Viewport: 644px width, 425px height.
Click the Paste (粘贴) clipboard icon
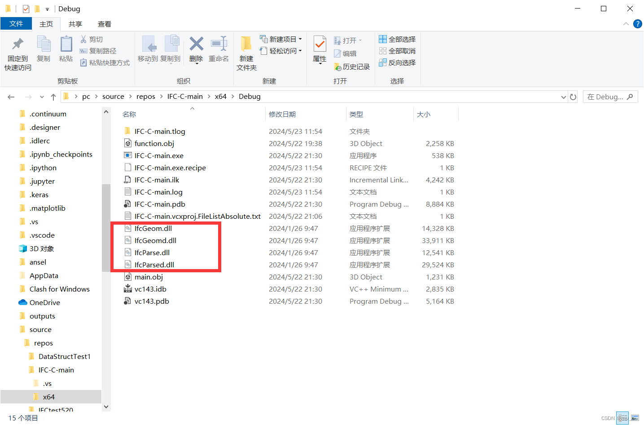66,44
